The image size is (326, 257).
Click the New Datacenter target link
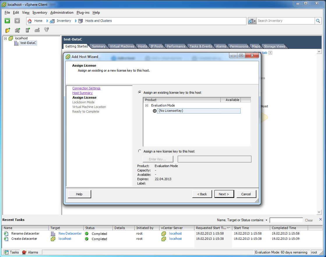pyautogui.click(x=70, y=233)
